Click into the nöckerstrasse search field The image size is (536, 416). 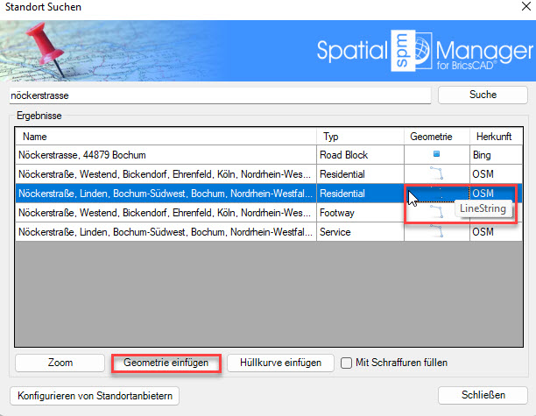[219, 94]
